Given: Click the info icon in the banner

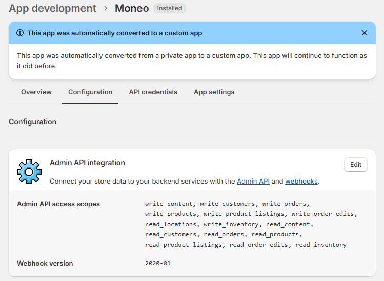Looking at the screenshot, I should [x=20, y=33].
